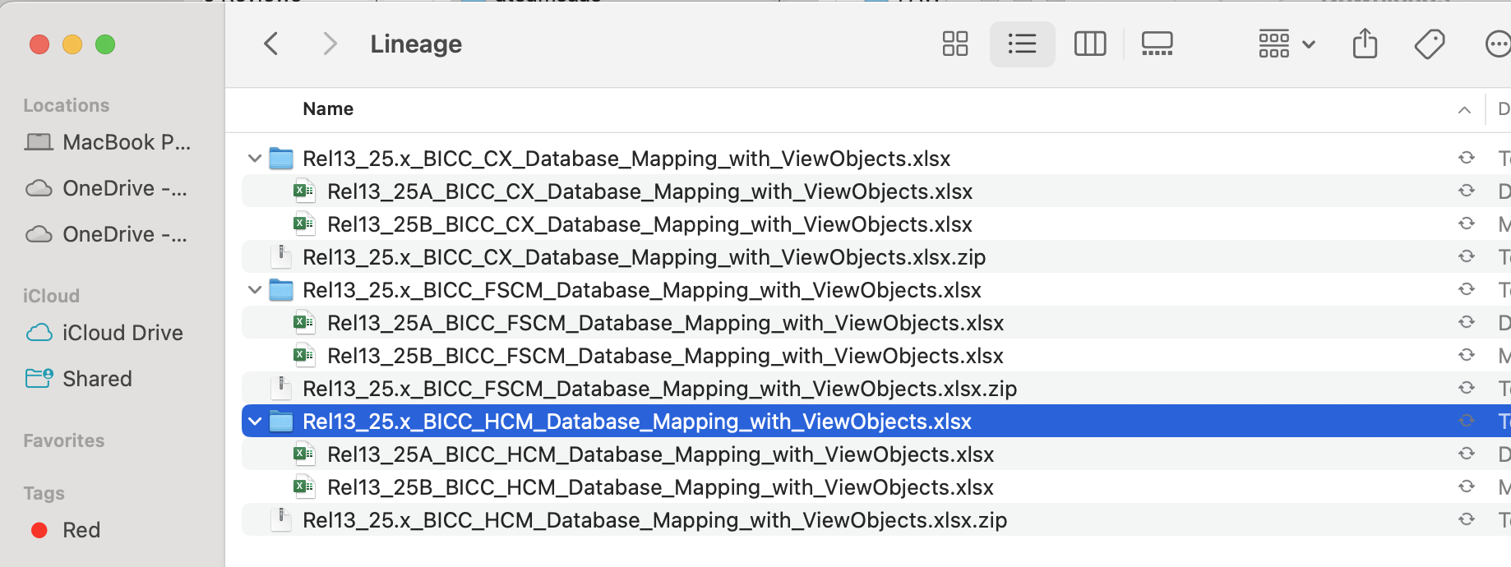Switch to gallery view
The width and height of the screenshot is (1511, 567).
[1157, 44]
